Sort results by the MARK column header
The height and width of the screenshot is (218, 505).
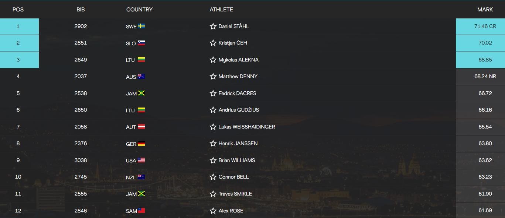(x=485, y=10)
